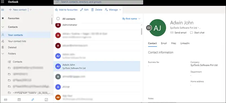Open Favourites in the sidebar

pyautogui.click(x=14, y=18)
